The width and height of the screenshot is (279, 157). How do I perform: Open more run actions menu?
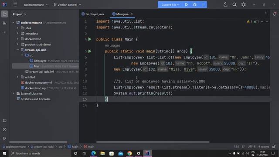click(203, 5)
